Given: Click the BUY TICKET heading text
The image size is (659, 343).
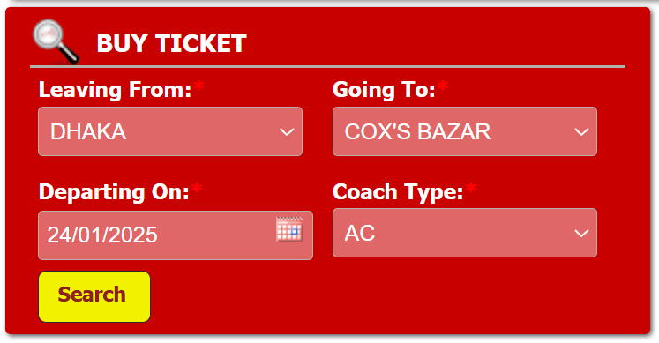Looking at the screenshot, I should [171, 43].
